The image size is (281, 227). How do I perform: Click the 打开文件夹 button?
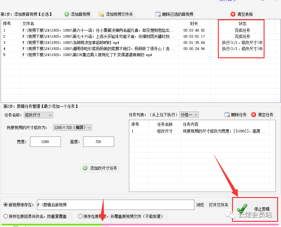(218, 205)
